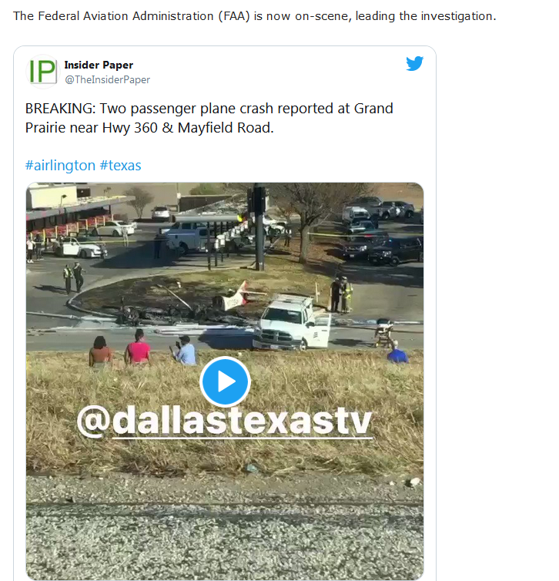Open the Insider Paper display name
559x581 pixels.
(x=99, y=65)
